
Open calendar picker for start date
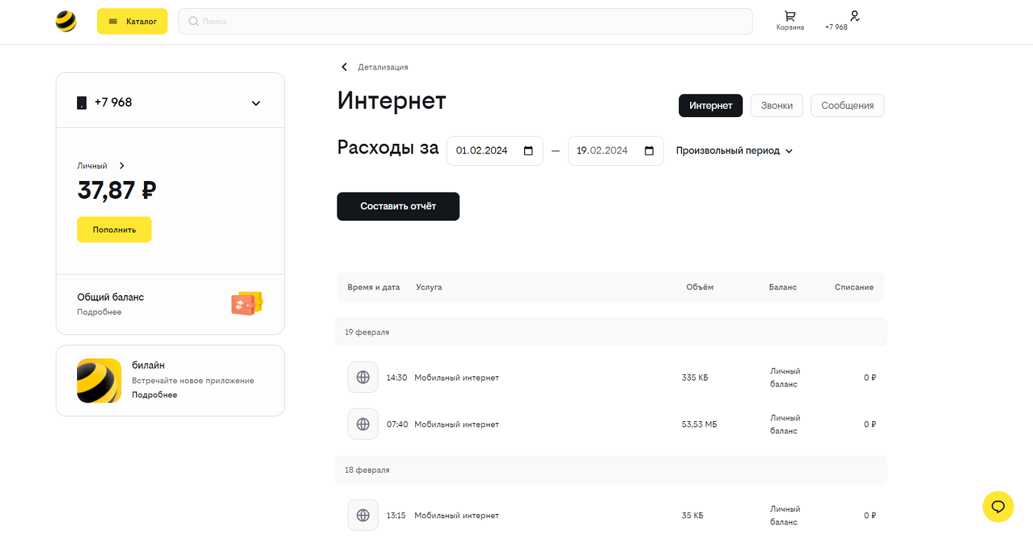(x=528, y=151)
